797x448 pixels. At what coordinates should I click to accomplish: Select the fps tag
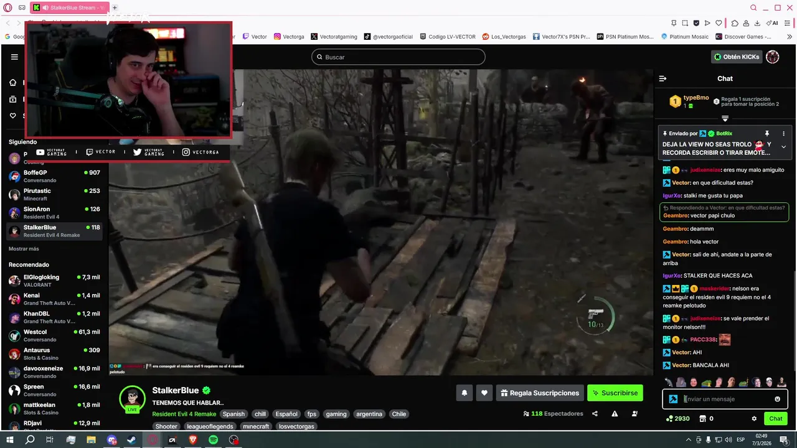pyautogui.click(x=312, y=414)
